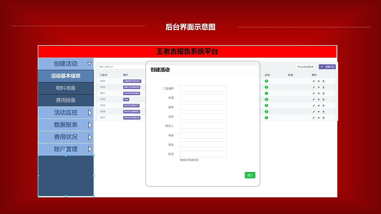This screenshot has width=381, height=214.
Task: Delete store row 7932 with trash icon
Action: pyautogui.click(x=323, y=87)
